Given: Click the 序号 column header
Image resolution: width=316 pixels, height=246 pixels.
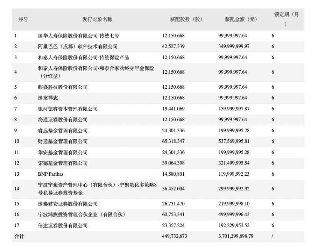Looking at the screenshot, I should (x=23, y=20).
